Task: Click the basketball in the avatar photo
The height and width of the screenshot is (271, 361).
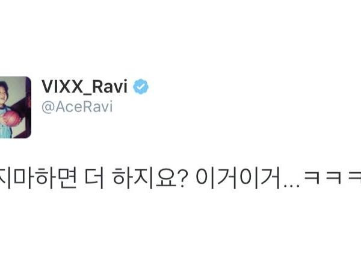Action: [x=11, y=119]
